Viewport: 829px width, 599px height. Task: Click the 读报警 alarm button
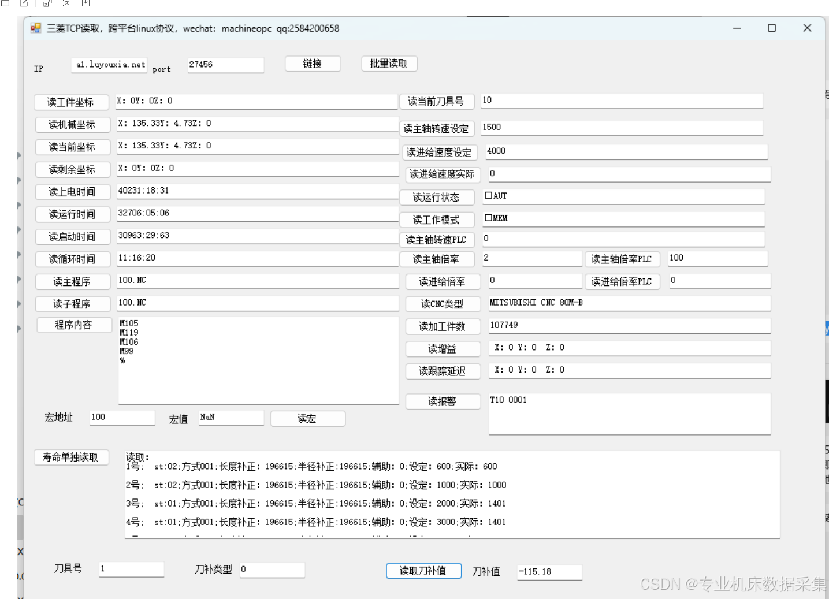click(x=443, y=401)
